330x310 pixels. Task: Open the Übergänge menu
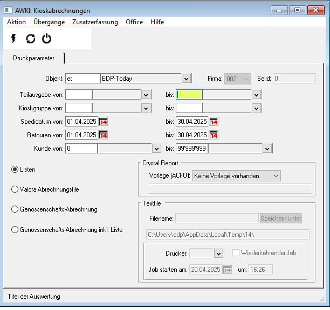tap(49, 22)
